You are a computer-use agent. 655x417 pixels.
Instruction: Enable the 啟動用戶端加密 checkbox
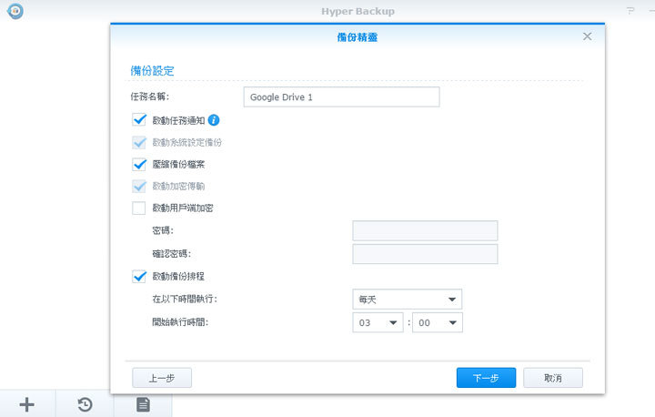[139, 208]
